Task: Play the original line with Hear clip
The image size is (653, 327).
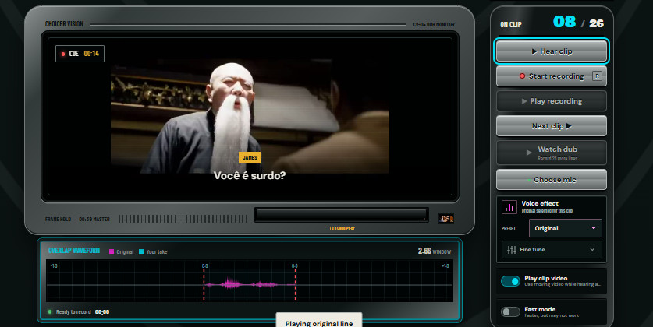Action: [552, 51]
